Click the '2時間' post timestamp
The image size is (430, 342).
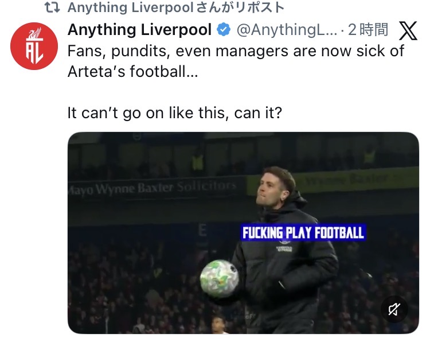(x=368, y=29)
